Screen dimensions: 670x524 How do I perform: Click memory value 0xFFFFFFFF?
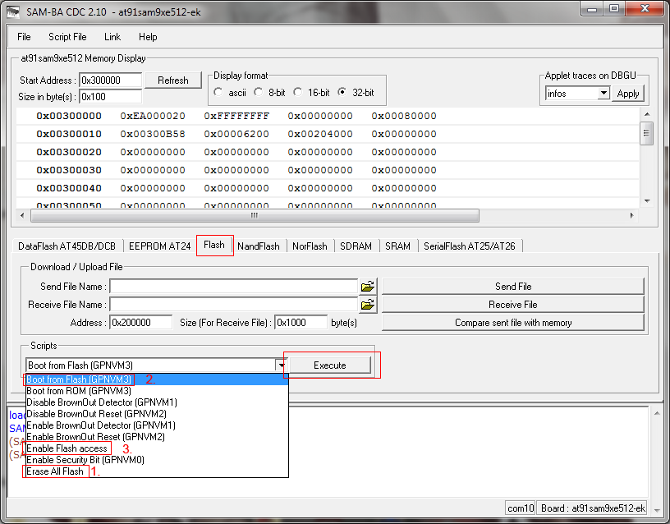coord(236,116)
